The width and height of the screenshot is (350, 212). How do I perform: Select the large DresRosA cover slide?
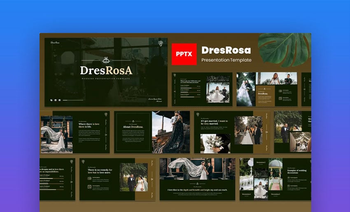(x=106, y=72)
